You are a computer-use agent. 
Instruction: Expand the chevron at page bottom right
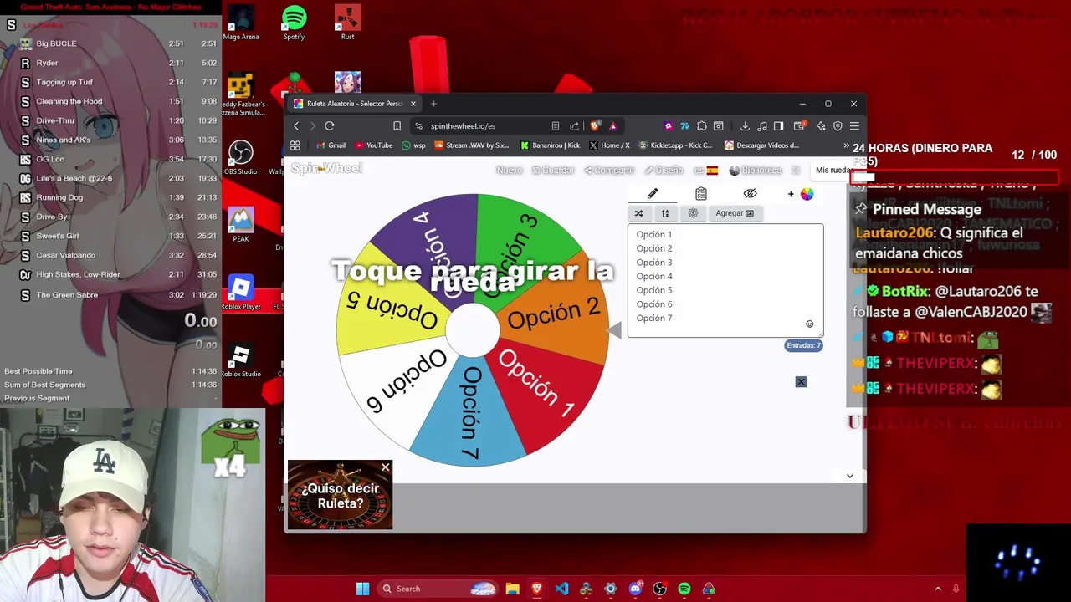[x=849, y=476]
